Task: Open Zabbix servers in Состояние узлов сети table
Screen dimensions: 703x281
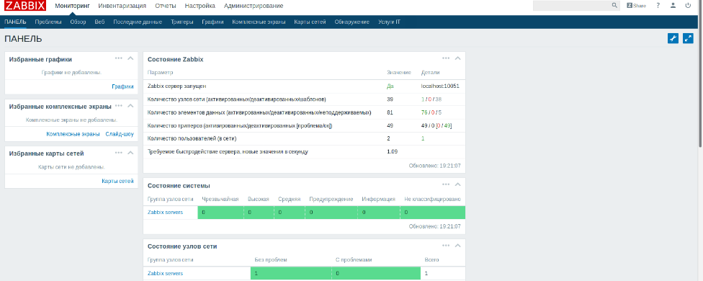Action: [x=165, y=273]
